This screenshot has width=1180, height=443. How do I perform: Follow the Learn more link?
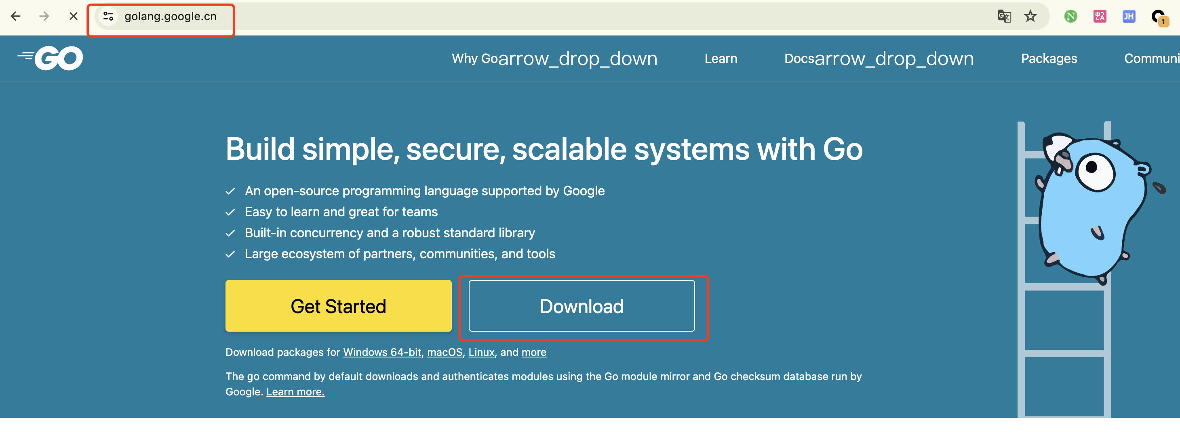(295, 392)
